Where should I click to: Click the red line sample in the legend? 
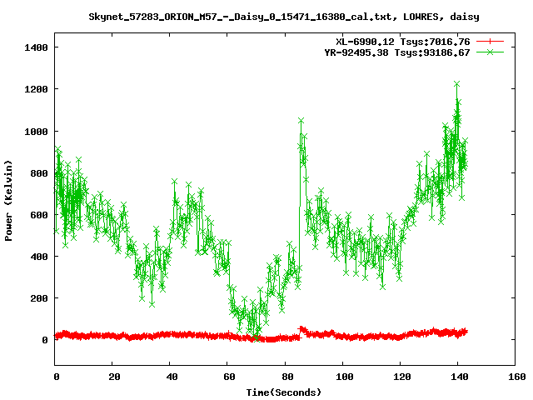click(490, 42)
